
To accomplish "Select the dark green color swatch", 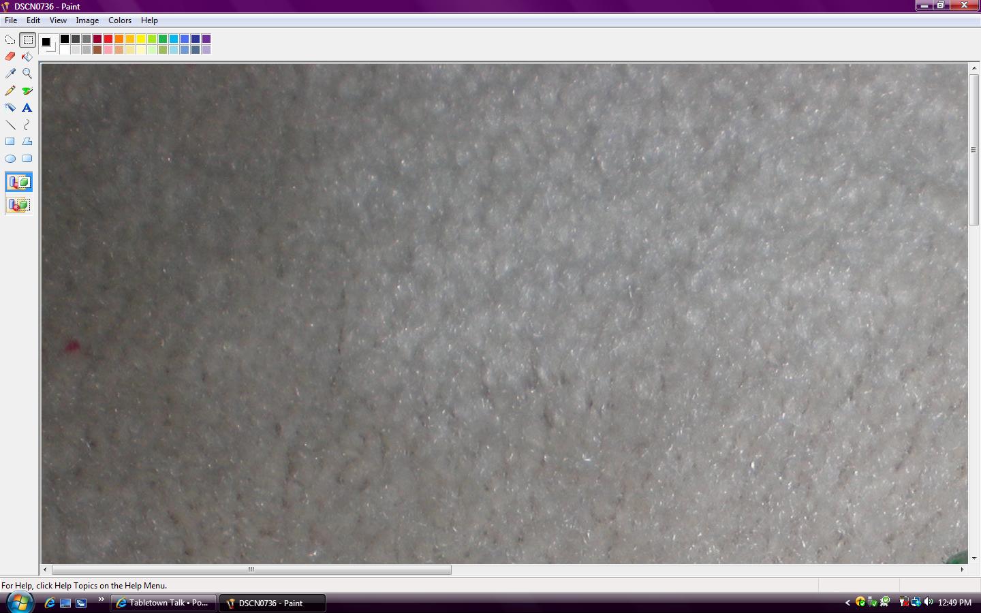I will (163, 39).
